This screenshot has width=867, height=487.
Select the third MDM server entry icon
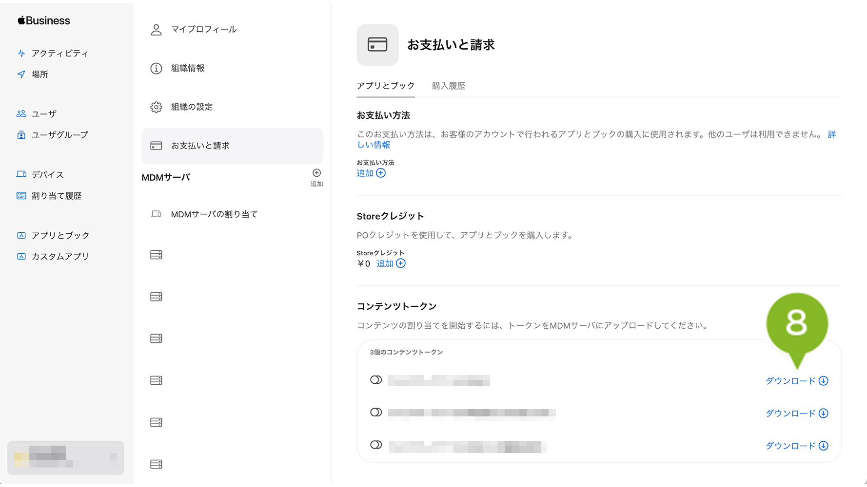(156, 338)
